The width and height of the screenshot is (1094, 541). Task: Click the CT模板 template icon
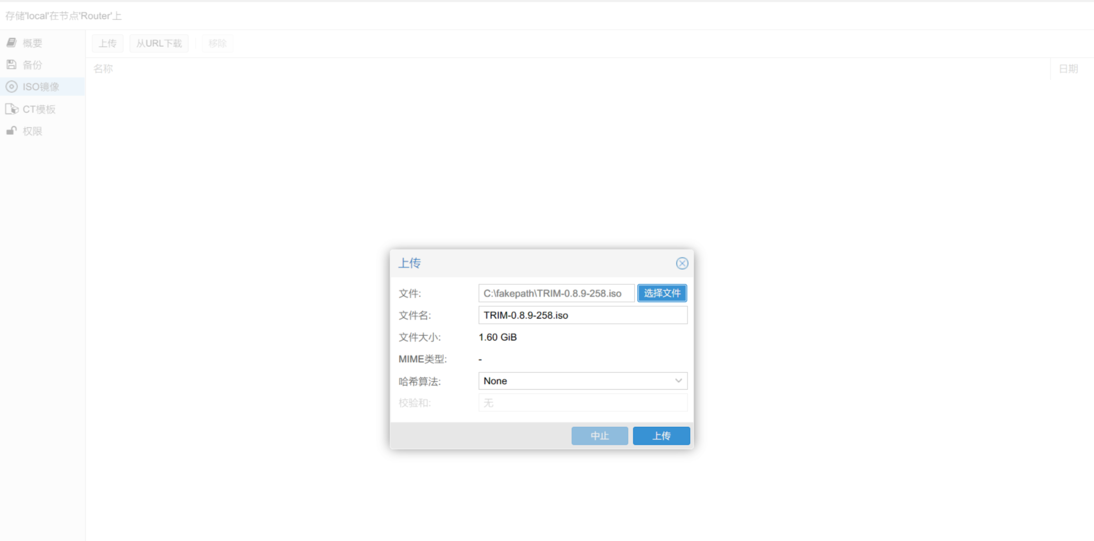[x=12, y=108]
